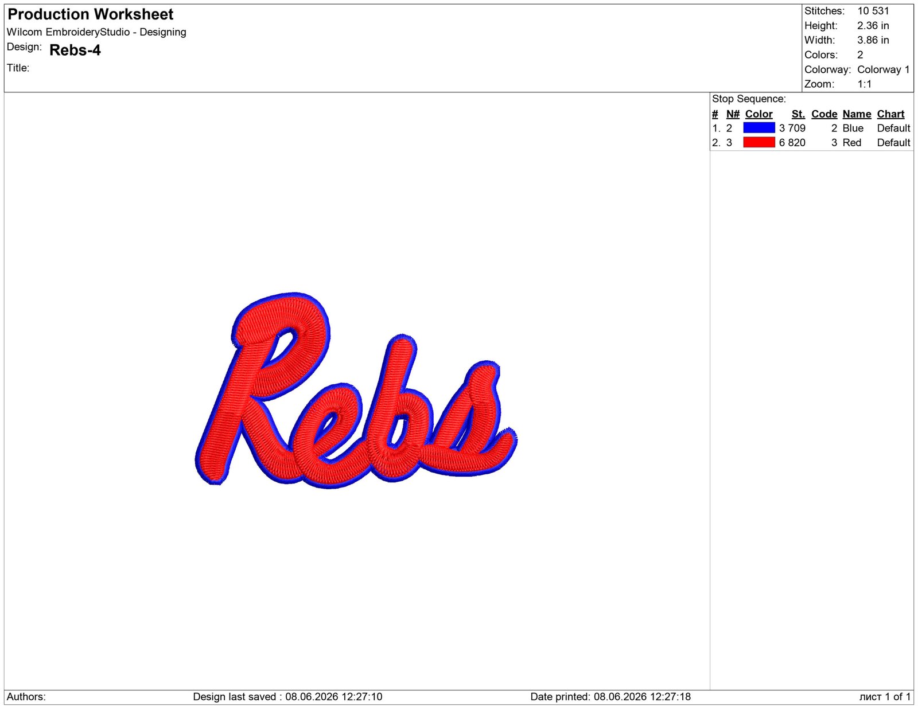The height and width of the screenshot is (706, 918).
Task: Click 'Default' chart in the Red row
Action: pyautogui.click(x=893, y=142)
